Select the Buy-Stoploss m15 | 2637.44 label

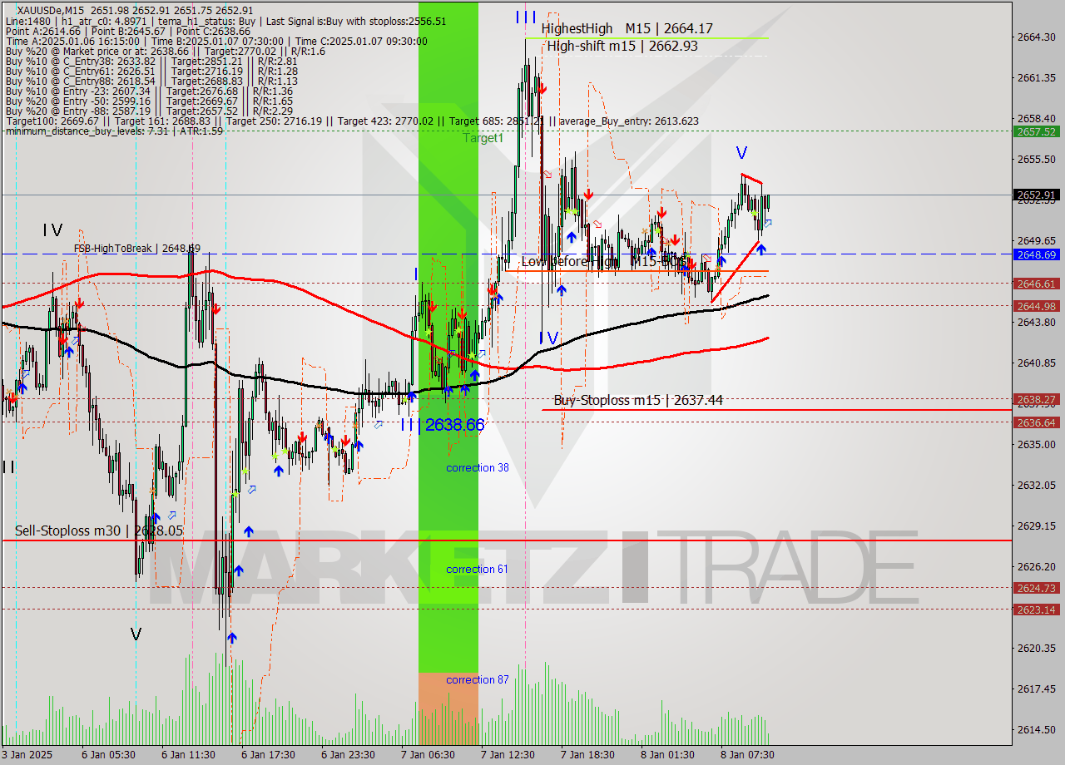(637, 400)
